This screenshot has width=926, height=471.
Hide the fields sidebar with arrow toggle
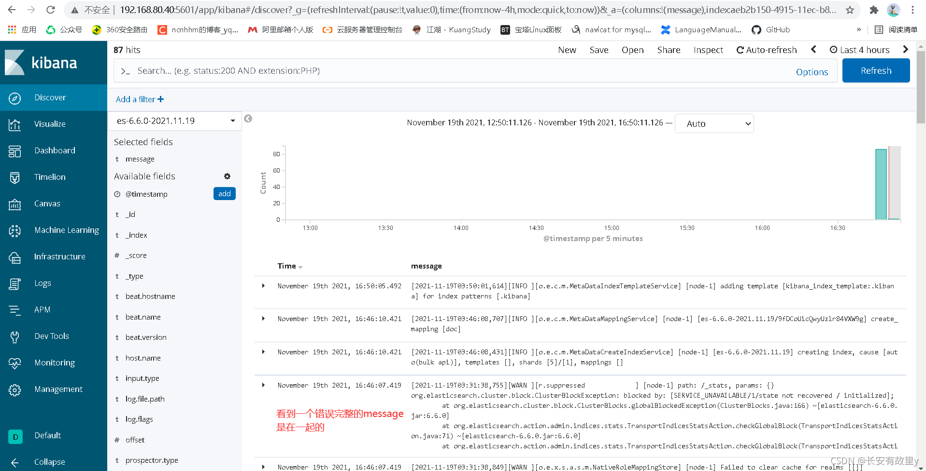click(248, 119)
